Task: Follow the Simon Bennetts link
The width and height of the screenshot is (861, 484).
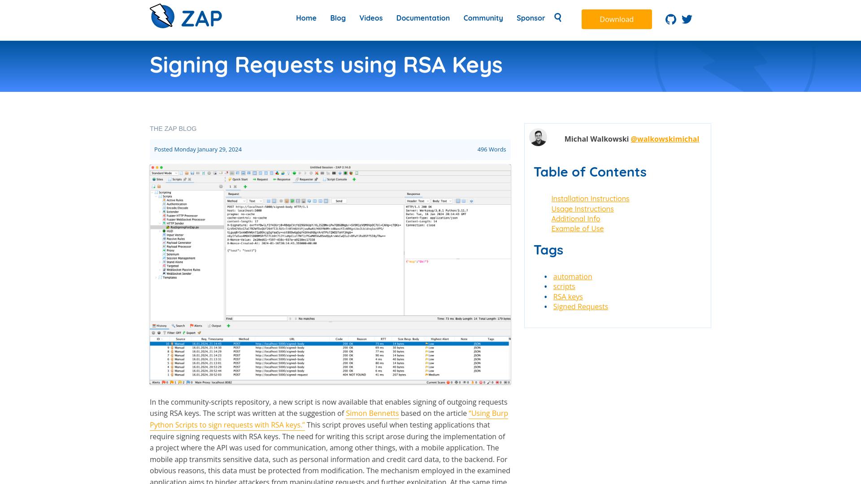Action: coord(372,414)
